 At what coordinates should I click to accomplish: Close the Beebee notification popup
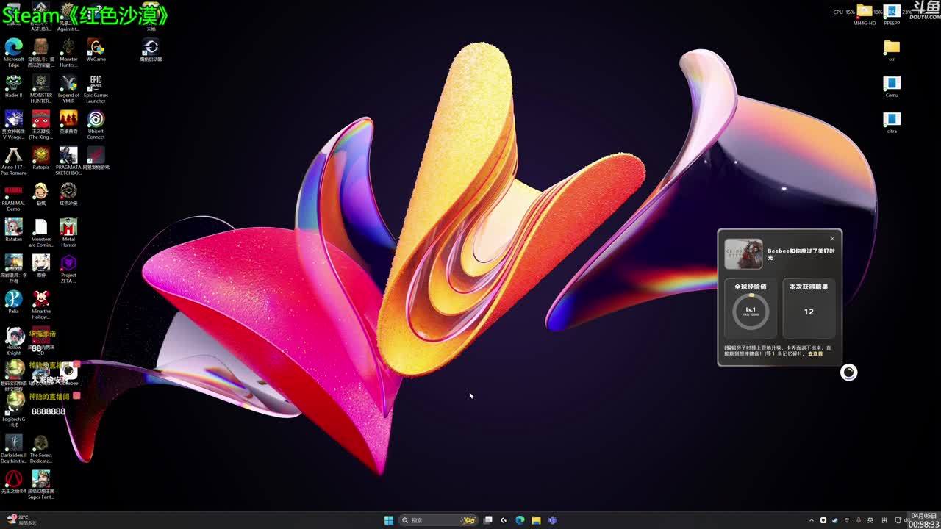(832, 238)
